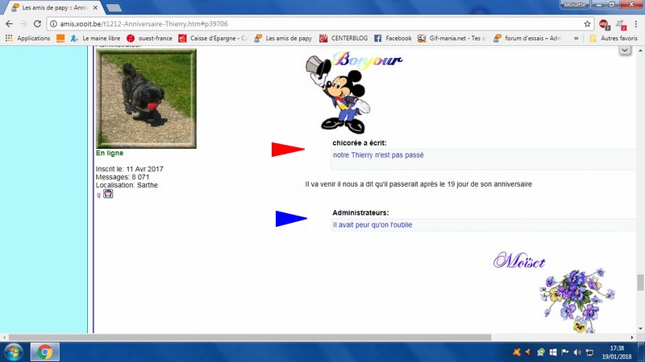Screen dimensions: 645x362
Task: Open the Applications shortcut in bookmarks bar
Action: pos(27,38)
